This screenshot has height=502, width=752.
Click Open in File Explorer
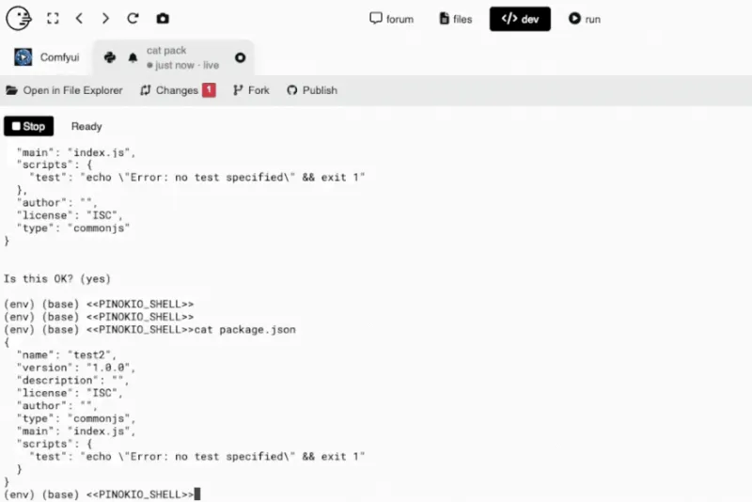click(64, 90)
